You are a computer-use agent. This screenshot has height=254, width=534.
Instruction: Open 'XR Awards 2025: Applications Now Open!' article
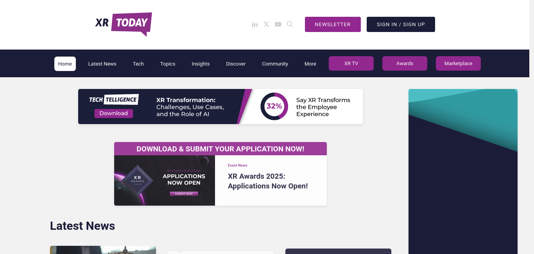(x=268, y=181)
